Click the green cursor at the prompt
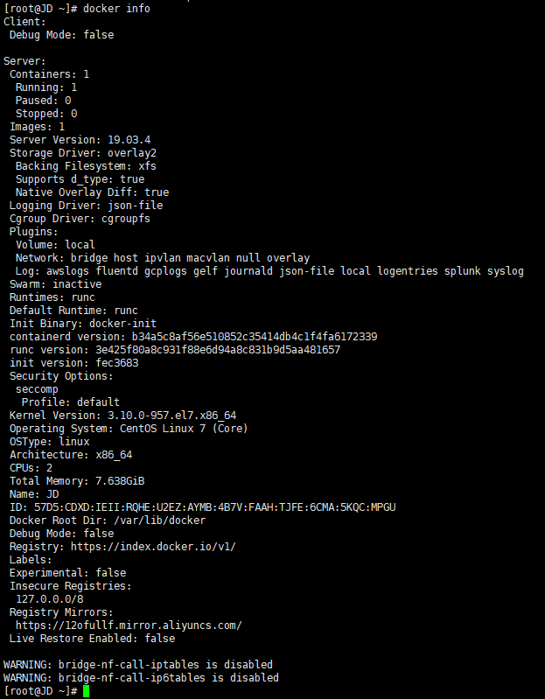 (x=87, y=691)
